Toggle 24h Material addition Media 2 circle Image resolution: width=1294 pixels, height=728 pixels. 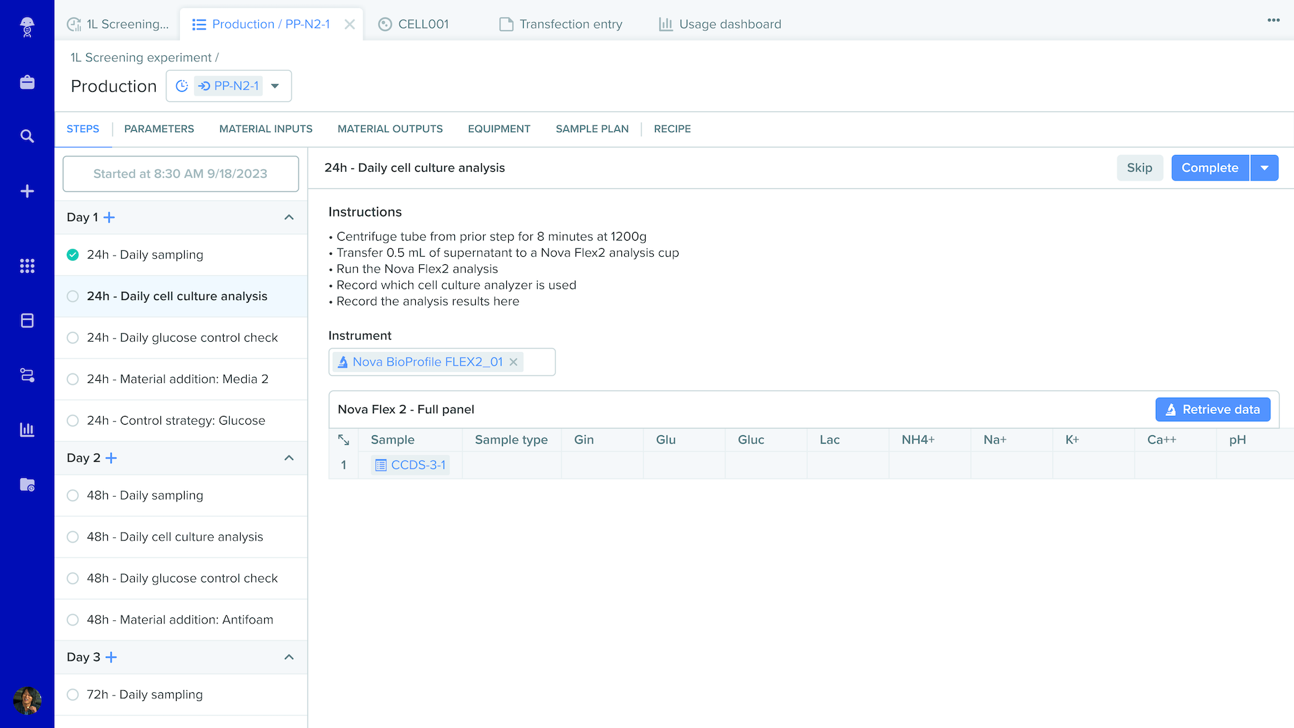pos(73,380)
